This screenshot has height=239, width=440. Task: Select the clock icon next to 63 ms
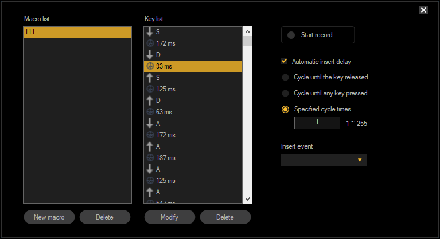(x=150, y=112)
